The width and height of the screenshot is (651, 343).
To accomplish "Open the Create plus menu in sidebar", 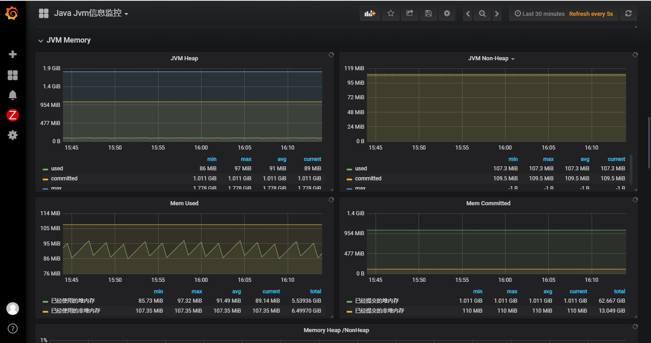I will 13,54.
